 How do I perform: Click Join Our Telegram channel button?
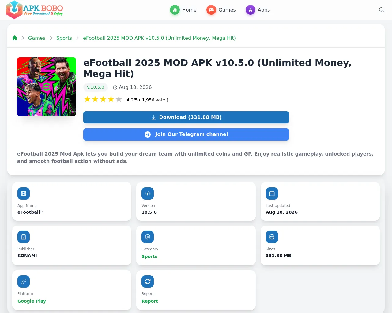(x=186, y=134)
